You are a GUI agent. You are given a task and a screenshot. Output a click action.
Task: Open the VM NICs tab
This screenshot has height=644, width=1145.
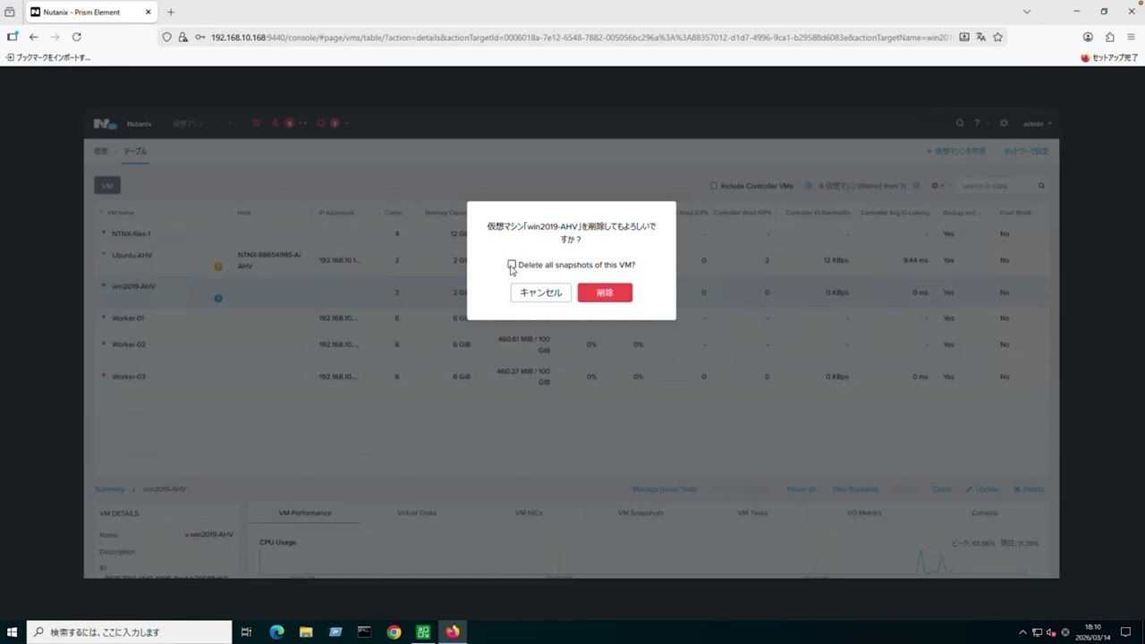coord(530,513)
